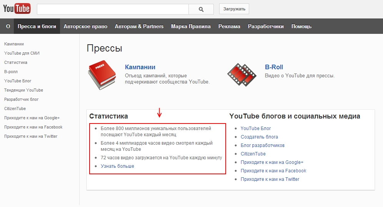Click the magnifier search button
383x207 pixels.
click(201, 9)
